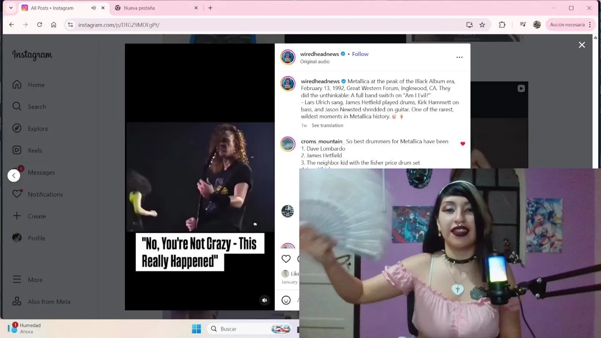Click the install app icon
The width and height of the screenshot is (601, 338).
pyautogui.click(x=469, y=25)
